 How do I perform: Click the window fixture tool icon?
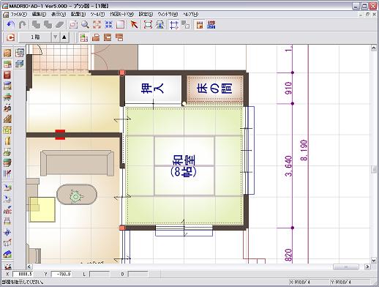(x=7, y=86)
